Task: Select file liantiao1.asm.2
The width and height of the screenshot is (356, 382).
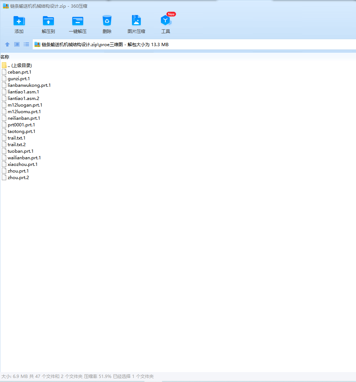Action: click(23, 99)
